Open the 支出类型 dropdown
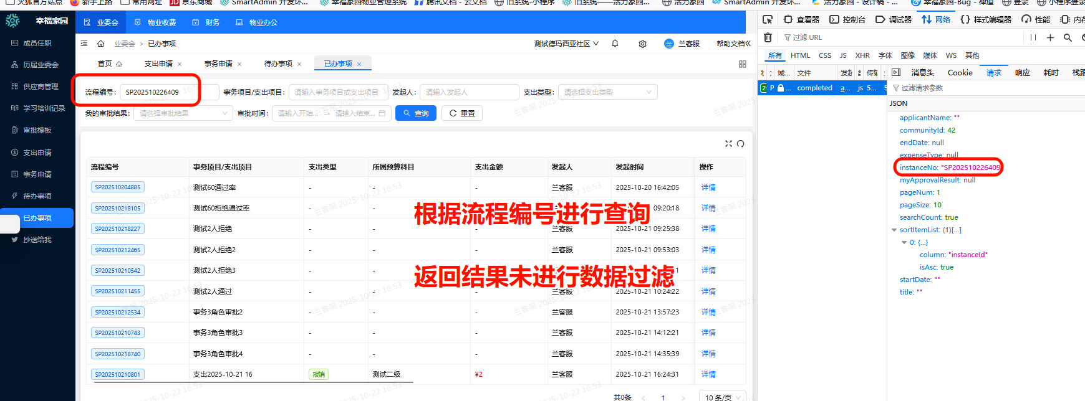1085x401 pixels. coord(607,92)
